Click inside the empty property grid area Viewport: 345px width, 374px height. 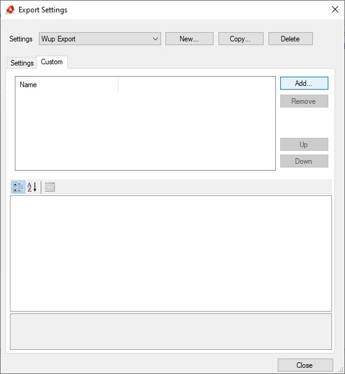[x=171, y=253]
